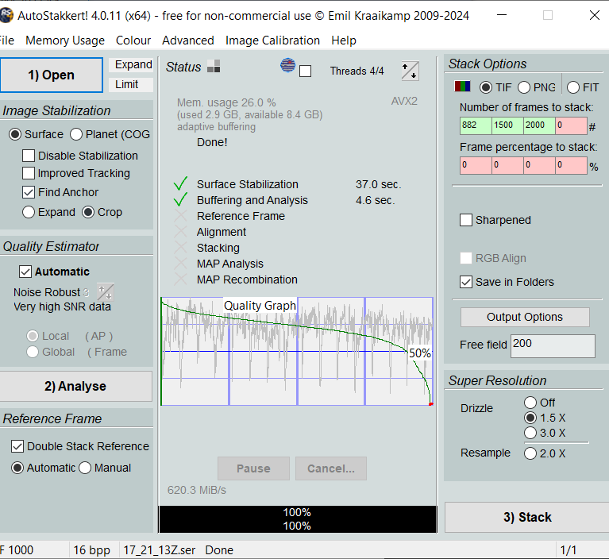Click the 2) Analyse button
Image resolution: width=609 pixels, height=559 pixels.
point(75,386)
